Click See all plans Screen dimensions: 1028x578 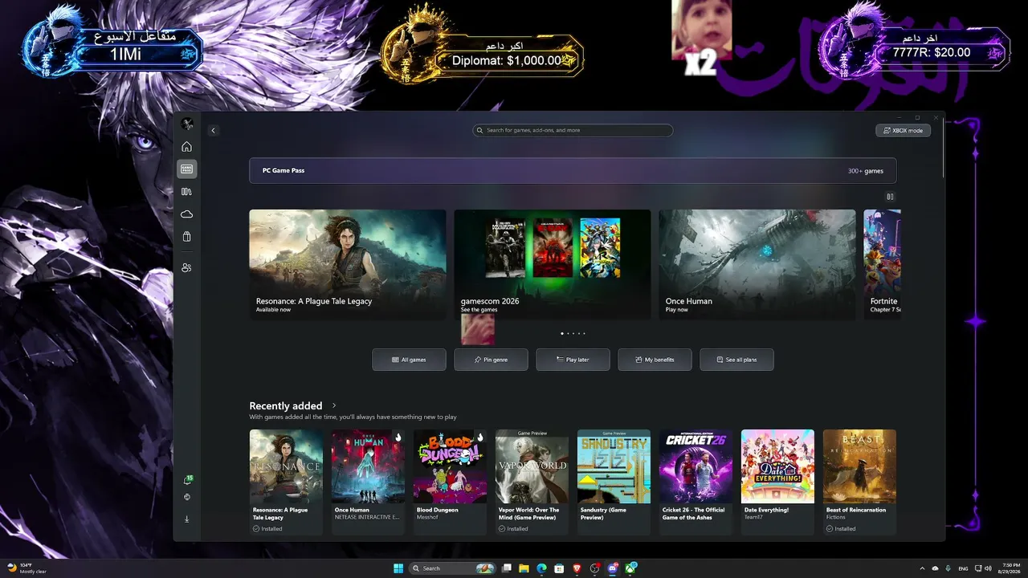pyautogui.click(x=736, y=360)
